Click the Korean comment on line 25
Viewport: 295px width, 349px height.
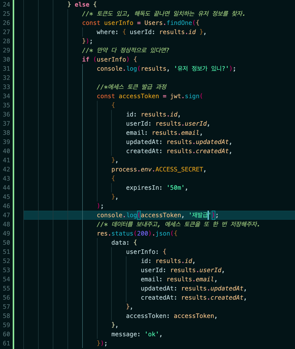click(163, 14)
